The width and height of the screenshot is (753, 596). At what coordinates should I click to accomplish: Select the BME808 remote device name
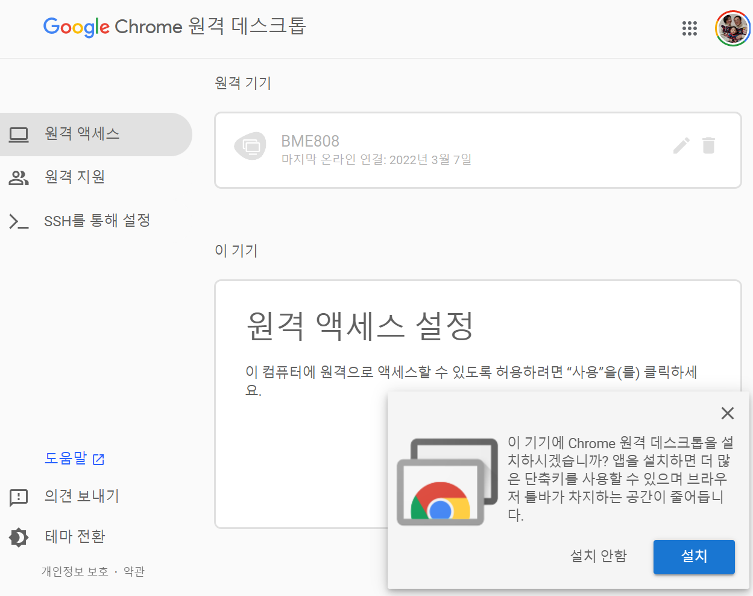tap(310, 141)
